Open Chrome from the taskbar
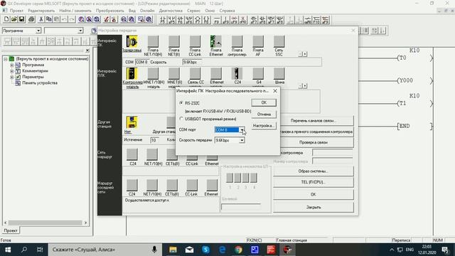 tap(239, 250)
